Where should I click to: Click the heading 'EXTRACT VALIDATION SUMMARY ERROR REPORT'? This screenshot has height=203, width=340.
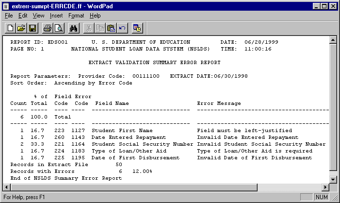(154, 63)
